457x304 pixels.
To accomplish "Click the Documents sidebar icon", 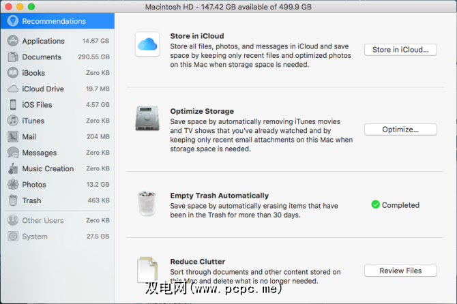I will tap(13, 57).
